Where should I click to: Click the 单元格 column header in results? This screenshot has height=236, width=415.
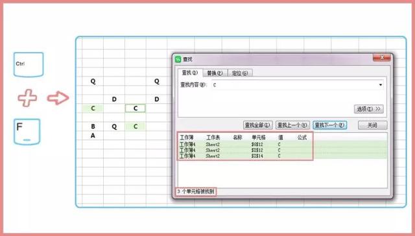(x=259, y=137)
